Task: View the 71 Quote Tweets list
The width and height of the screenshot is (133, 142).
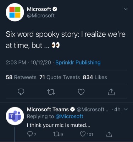Action: [60, 77]
